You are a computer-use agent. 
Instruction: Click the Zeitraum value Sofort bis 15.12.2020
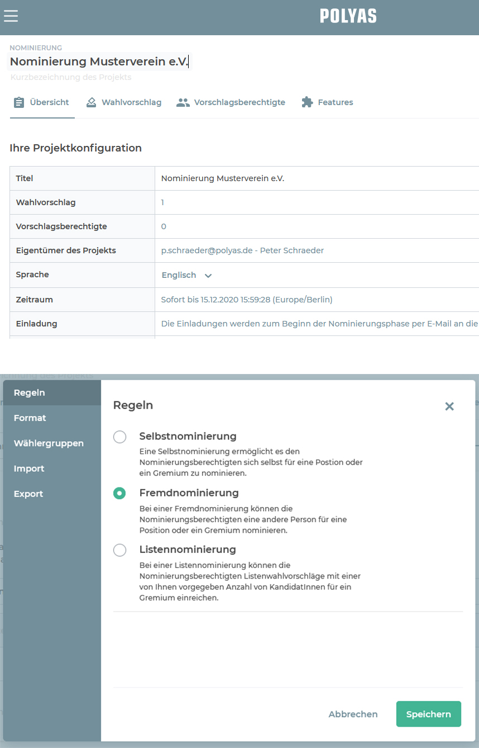247,300
